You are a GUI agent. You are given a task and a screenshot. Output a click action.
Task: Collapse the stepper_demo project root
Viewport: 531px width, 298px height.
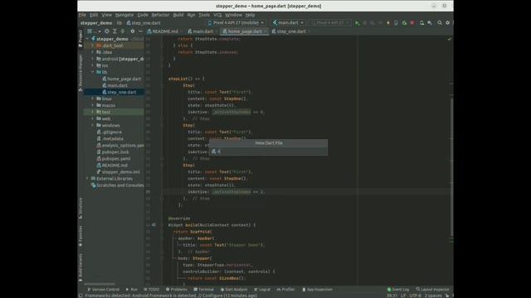[87, 39]
